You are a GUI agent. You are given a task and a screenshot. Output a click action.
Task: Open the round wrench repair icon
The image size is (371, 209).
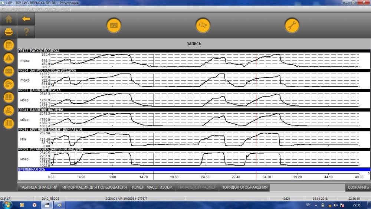point(292,25)
